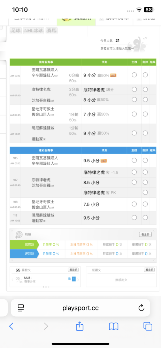Image resolution: width=161 pixels, height=348 pixels.
Task: Open 看全部 for 55 篇發文
Action: (x=74, y=270)
